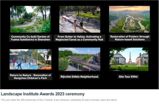Click the 'Rijnvliet Edible Neighborhood' caption label
The height and width of the screenshot is (106, 159).
(x=79, y=77)
